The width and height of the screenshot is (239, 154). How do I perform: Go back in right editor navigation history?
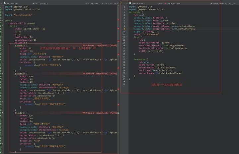click(x=121, y=3)
